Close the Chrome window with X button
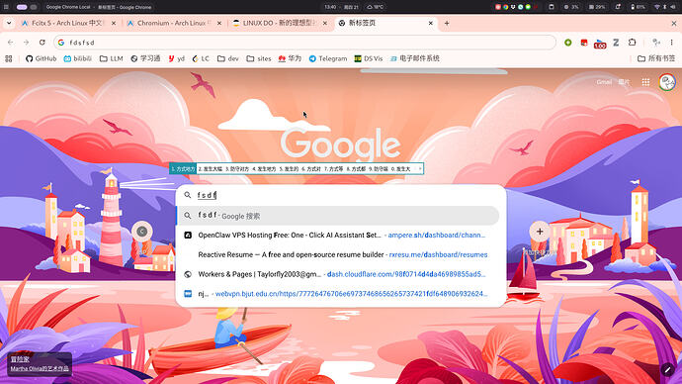 pos(674,23)
